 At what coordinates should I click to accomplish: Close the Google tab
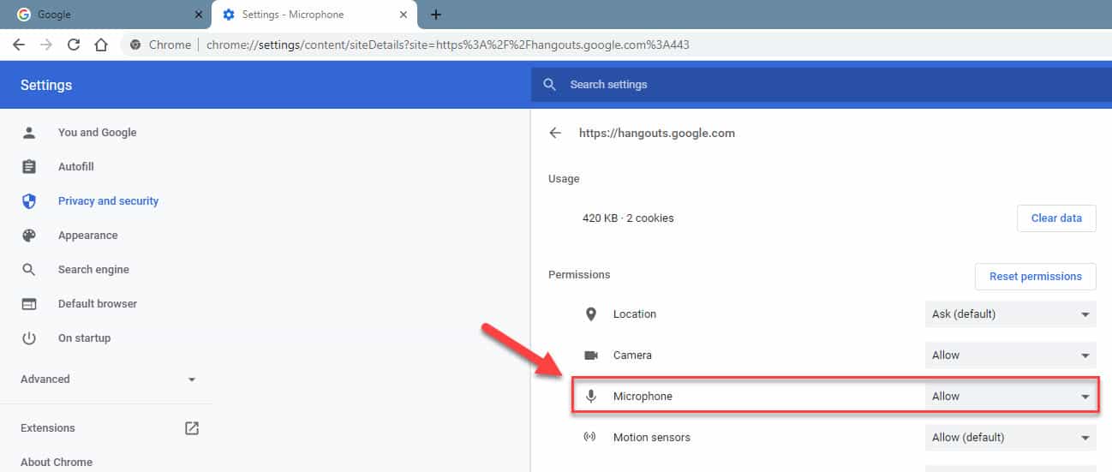coord(199,15)
